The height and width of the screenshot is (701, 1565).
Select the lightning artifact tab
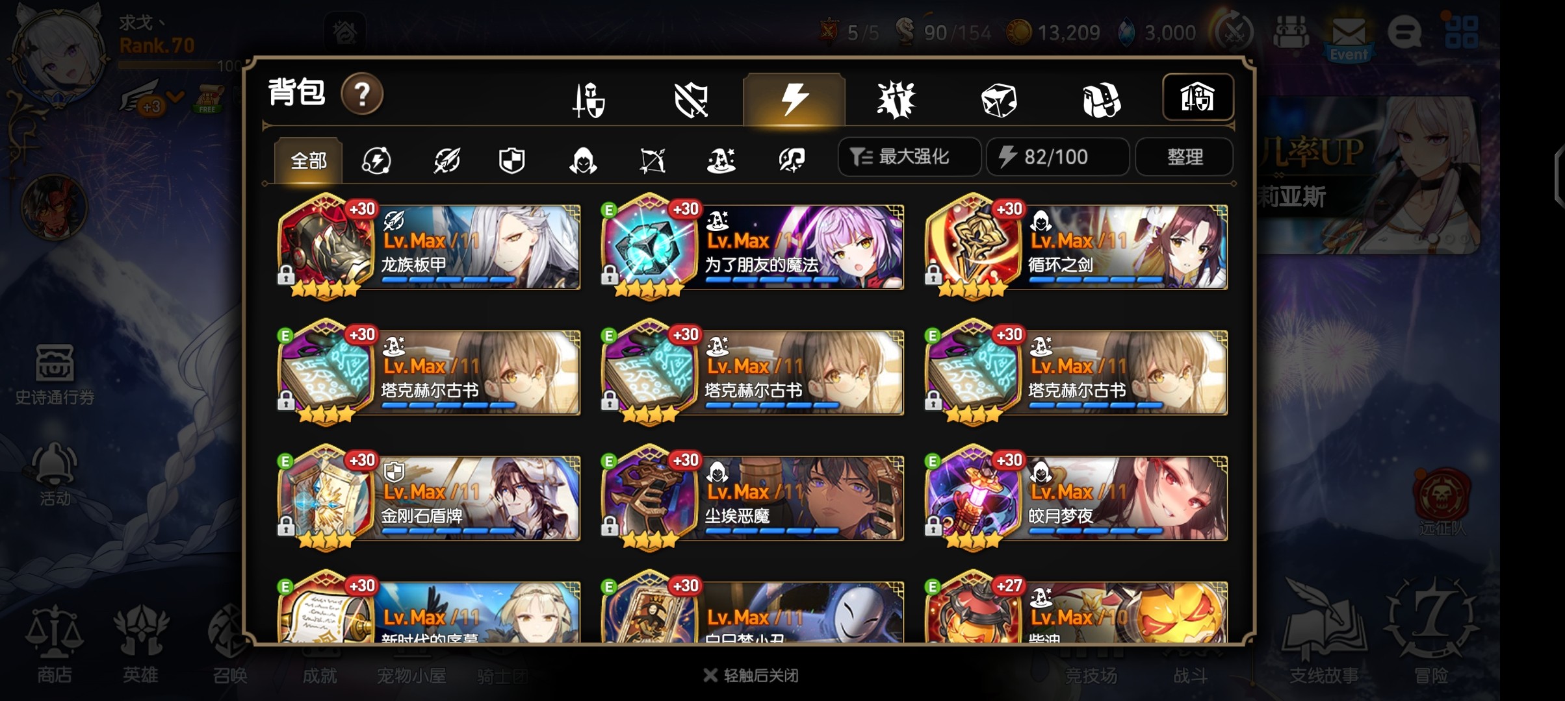point(794,100)
